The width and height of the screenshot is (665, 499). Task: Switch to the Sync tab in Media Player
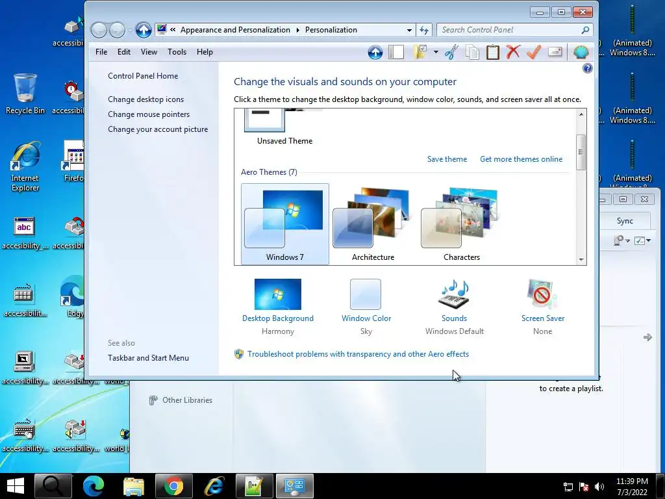point(625,221)
